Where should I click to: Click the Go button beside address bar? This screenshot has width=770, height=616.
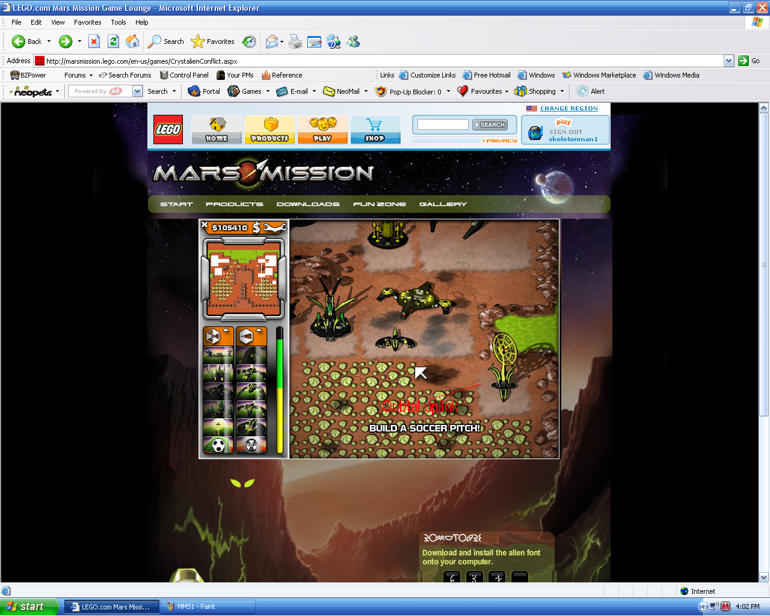click(x=749, y=61)
